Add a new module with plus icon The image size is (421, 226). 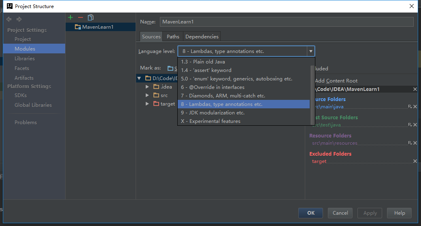(x=70, y=17)
